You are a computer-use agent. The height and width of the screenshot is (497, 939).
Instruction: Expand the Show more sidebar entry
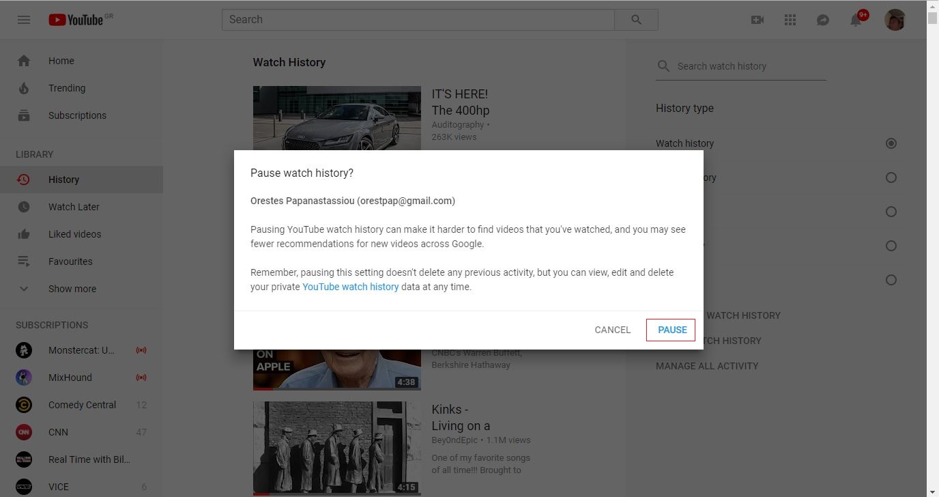(81, 289)
